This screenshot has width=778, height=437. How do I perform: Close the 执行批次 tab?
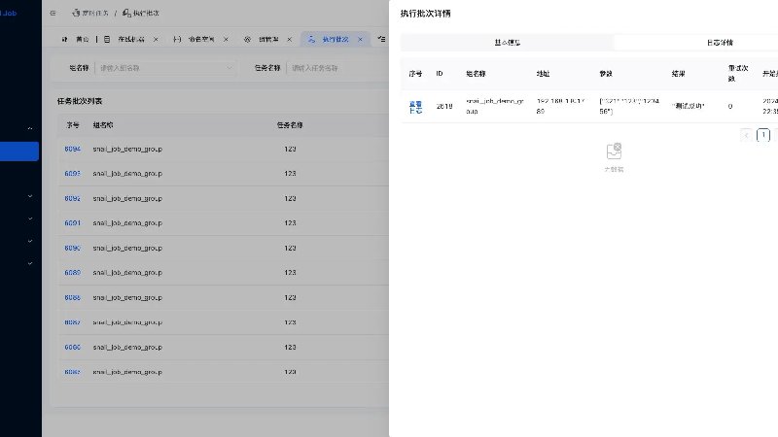coord(360,39)
